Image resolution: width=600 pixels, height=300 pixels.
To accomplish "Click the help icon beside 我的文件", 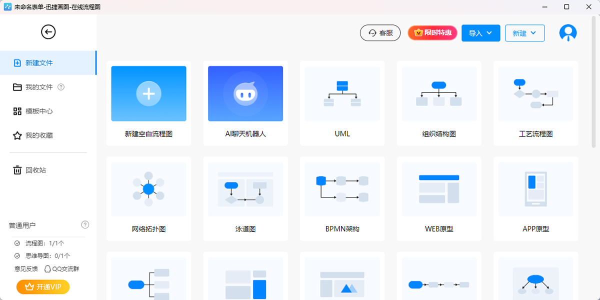I will click(x=61, y=87).
